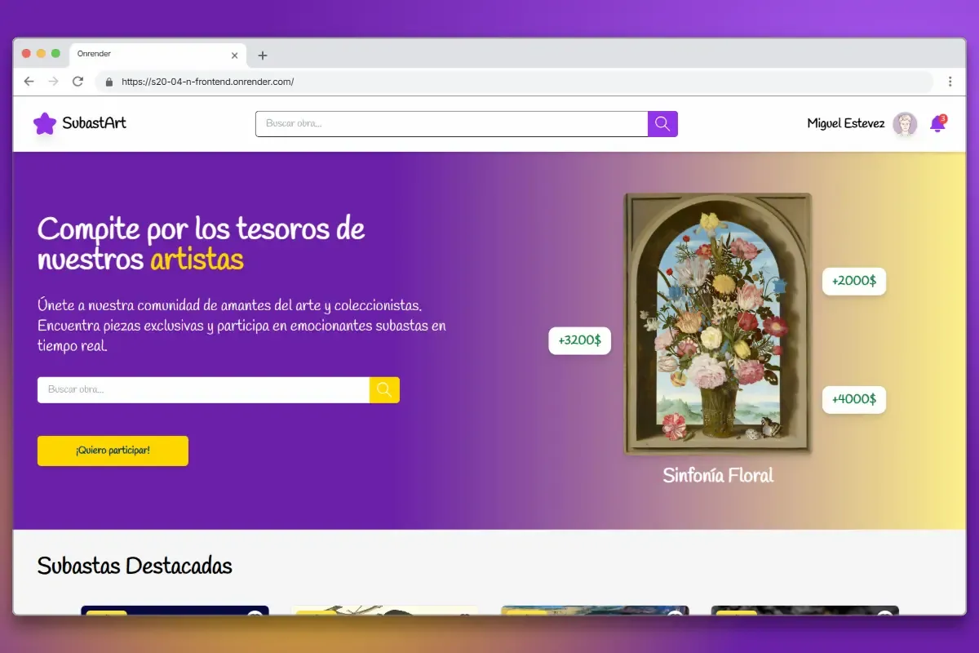Click the yellow search button in hero
Image resolution: width=979 pixels, height=653 pixels.
coord(384,390)
